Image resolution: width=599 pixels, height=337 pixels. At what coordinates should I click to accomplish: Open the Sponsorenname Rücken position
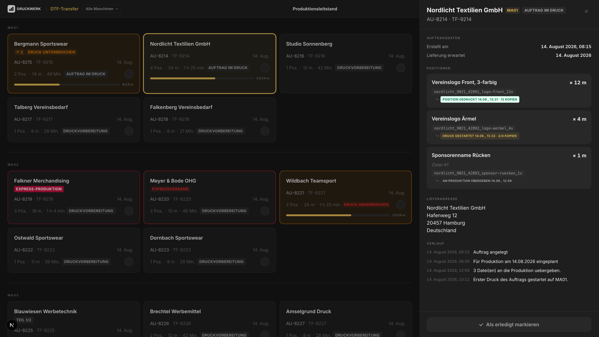coord(509,168)
